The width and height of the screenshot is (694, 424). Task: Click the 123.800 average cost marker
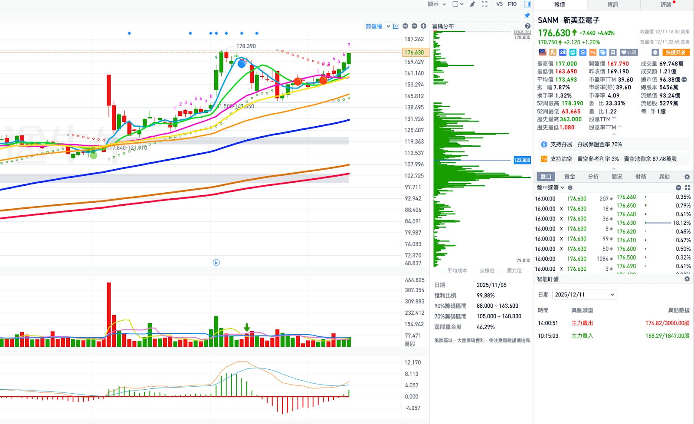point(522,160)
